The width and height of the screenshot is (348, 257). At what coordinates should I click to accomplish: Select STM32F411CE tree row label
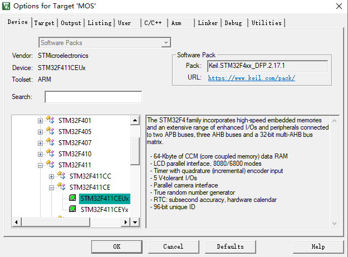(90, 187)
